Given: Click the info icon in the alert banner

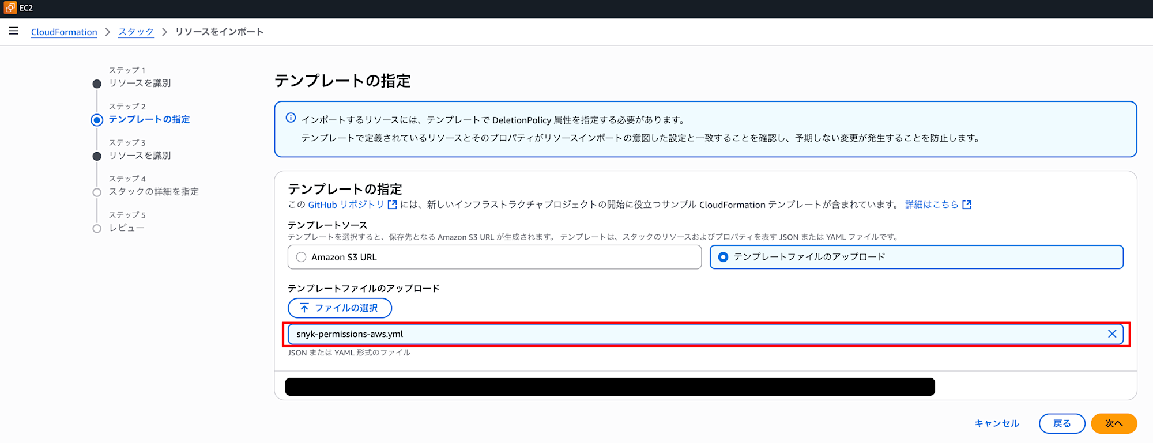Looking at the screenshot, I should click(x=291, y=118).
